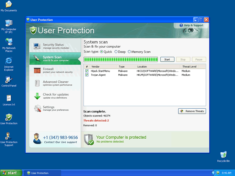Choose the Quick scan type
This screenshot has height=176, width=235.
tap(102, 52)
